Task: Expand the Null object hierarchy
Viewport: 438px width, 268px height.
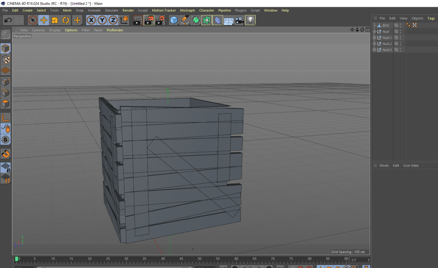Action: 374,32
